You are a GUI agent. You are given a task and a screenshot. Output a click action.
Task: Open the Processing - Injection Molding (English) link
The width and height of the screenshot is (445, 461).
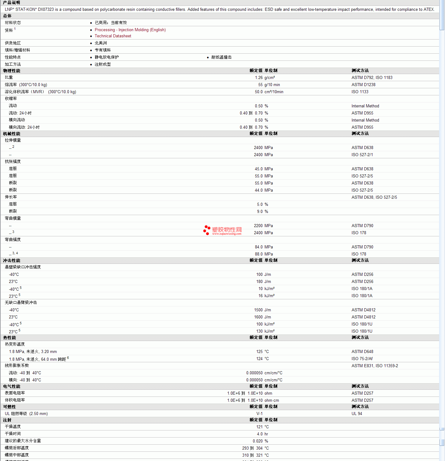(x=130, y=30)
